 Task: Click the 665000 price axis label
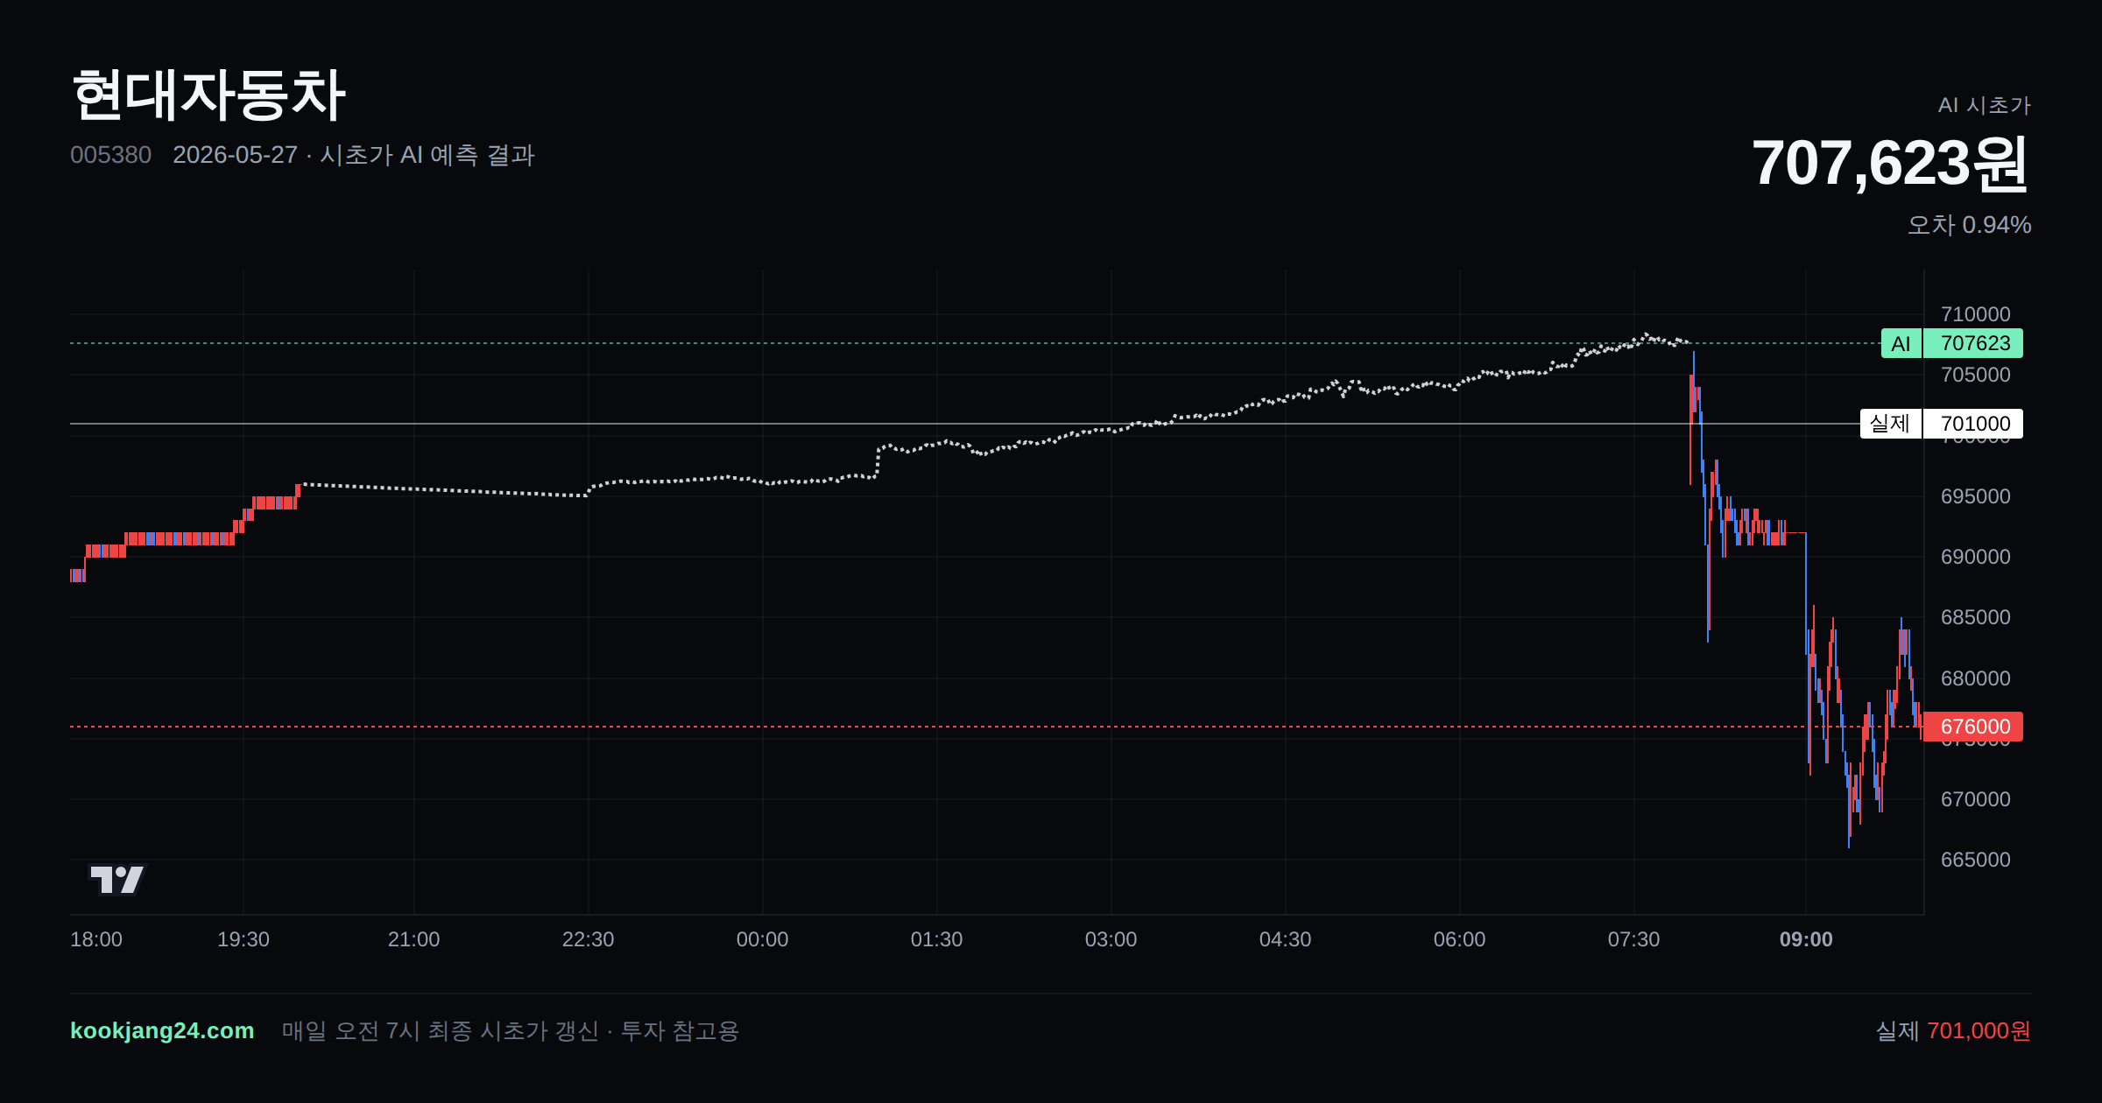point(1975,860)
